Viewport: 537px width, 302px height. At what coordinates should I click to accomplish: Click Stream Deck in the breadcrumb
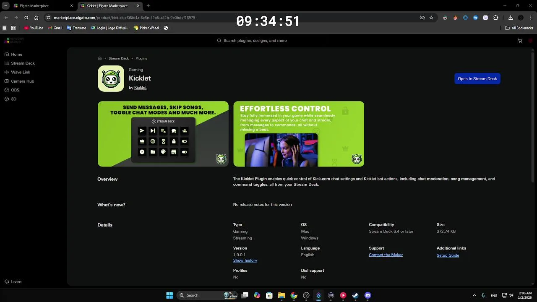(x=119, y=58)
